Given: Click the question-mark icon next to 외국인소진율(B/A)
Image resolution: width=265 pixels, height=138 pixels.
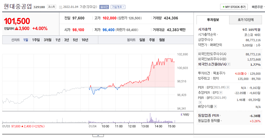Looking at the screenshot, I should (229, 64).
